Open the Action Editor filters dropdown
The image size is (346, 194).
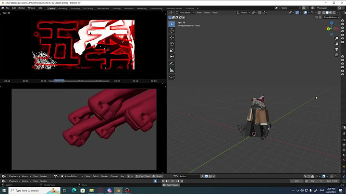(318, 176)
